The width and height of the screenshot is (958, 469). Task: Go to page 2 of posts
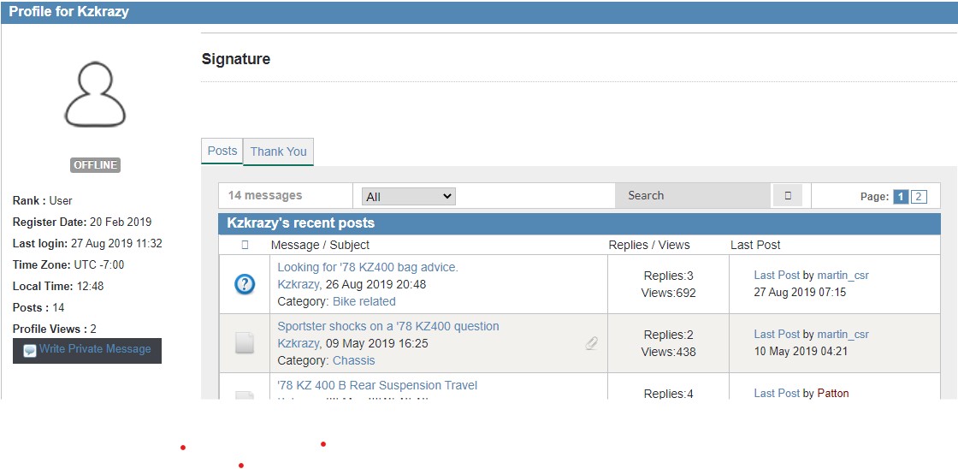click(919, 197)
